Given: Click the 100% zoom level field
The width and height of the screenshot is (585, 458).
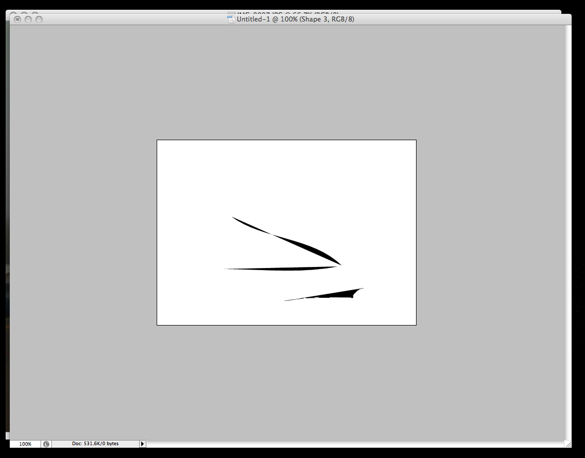Looking at the screenshot, I should [x=25, y=444].
